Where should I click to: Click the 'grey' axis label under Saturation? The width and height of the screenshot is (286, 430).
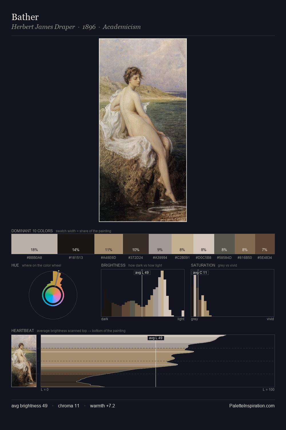click(194, 319)
